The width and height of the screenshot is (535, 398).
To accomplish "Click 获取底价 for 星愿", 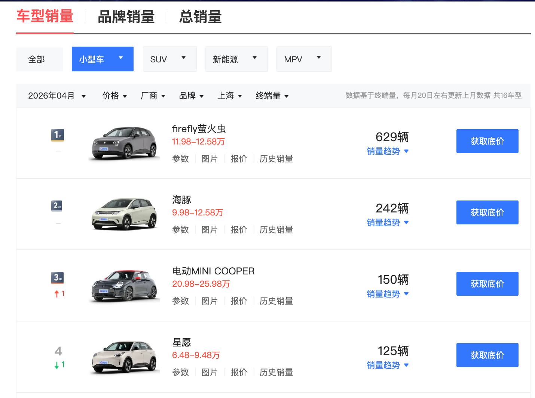I will click(x=487, y=355).
